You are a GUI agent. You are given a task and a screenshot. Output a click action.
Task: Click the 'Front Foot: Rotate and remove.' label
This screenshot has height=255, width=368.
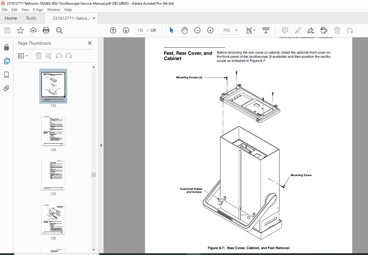tap(191, 191)
